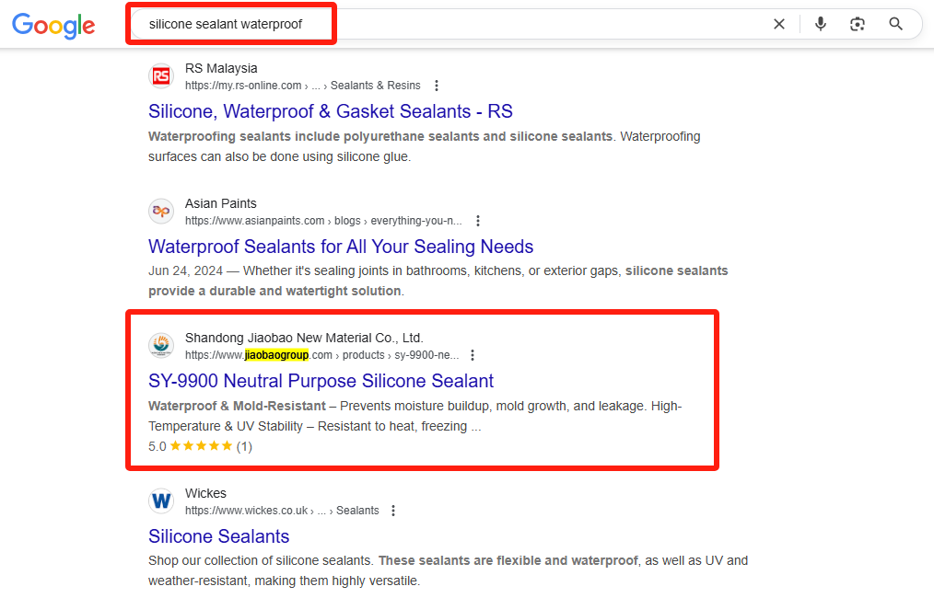Open the more options menu for RS Malaysia result

[x=437, y=86]
